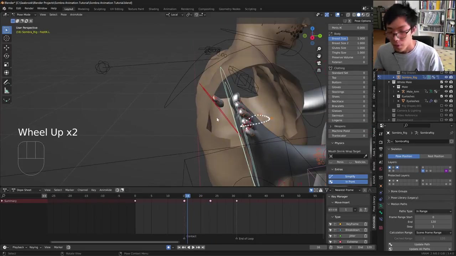The width and height of the screenshot is (456, 256).
Task: Choose the Annotate pencil tool
Action: tap(6, 82)
